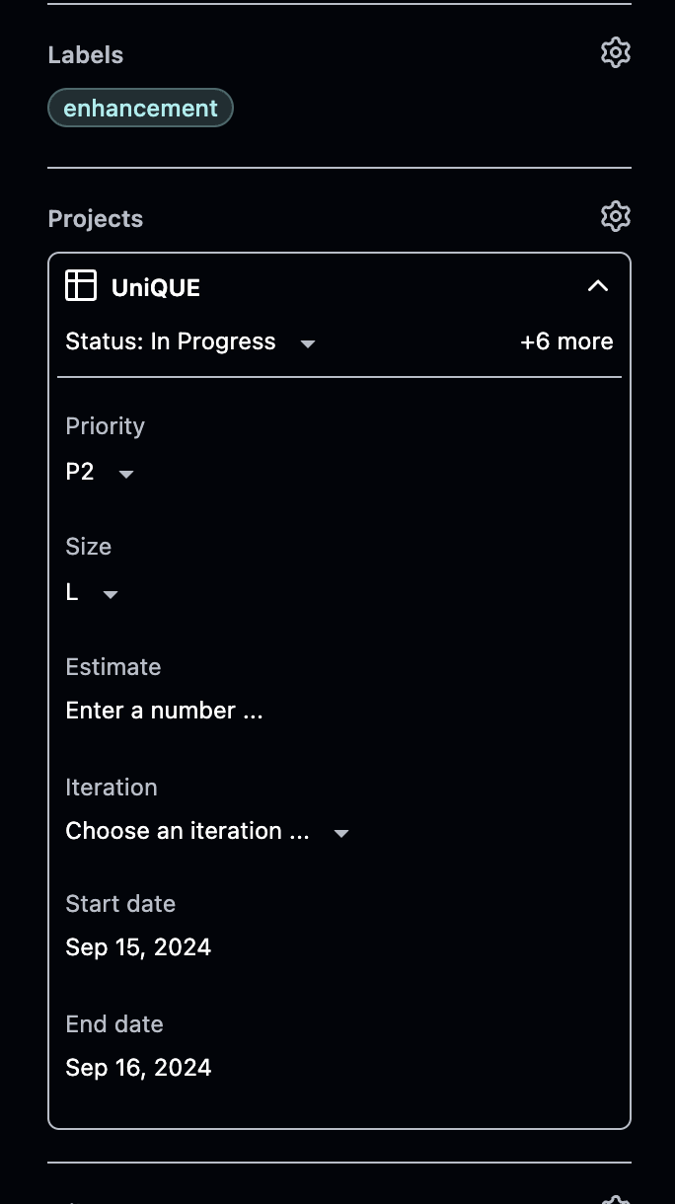This screenshot has width=675, height=1204.
Task: Select the enhancement label
Action: point(140,107)
